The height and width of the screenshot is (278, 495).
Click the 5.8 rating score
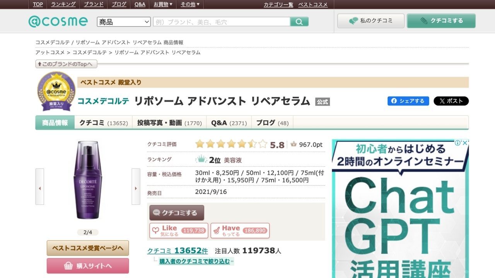click(x=277, y=145)
